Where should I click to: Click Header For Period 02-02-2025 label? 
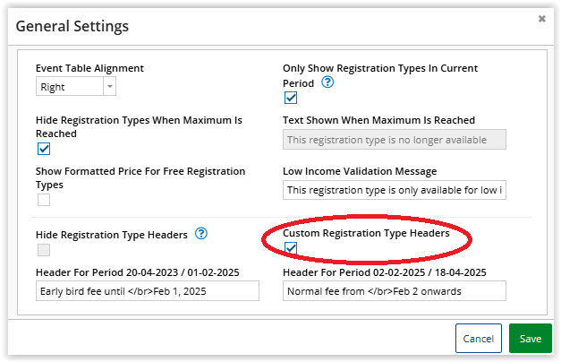[384, 272]
